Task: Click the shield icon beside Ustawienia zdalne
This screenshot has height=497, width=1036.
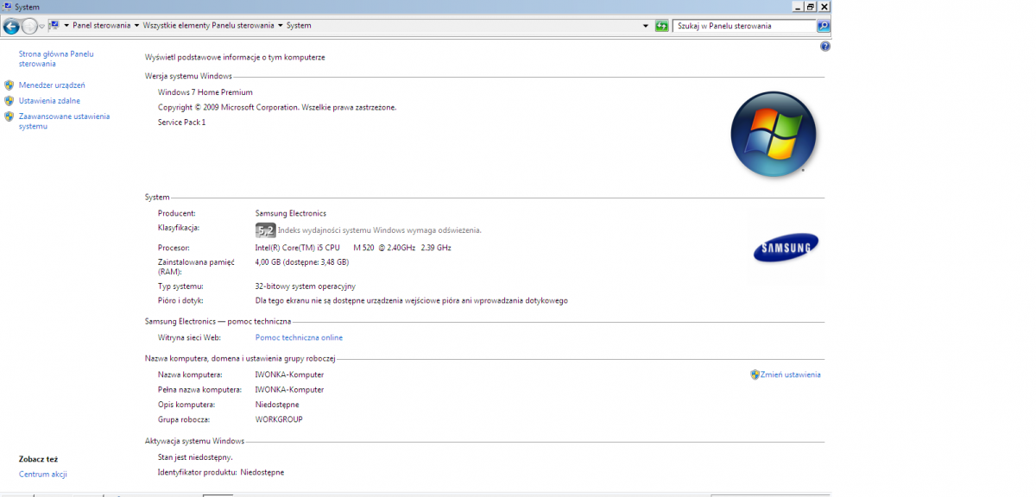Action: pos(9,101)
